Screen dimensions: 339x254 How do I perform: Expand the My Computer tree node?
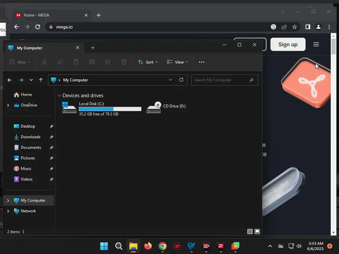point(8,200)
